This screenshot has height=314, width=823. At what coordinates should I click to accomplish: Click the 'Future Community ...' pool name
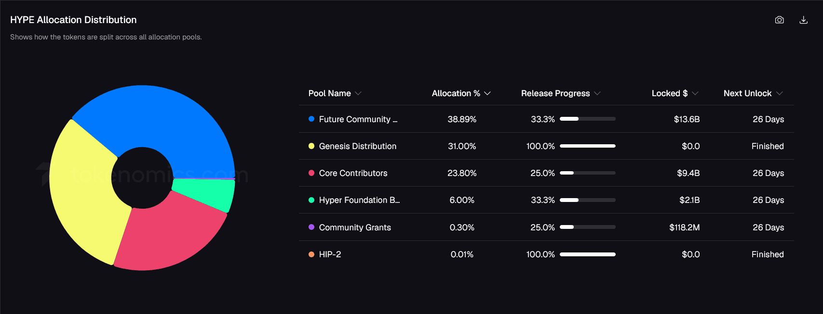(358, 119)
